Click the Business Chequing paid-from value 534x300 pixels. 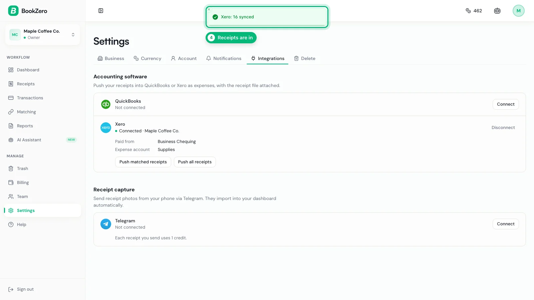(x=177, y=142)
